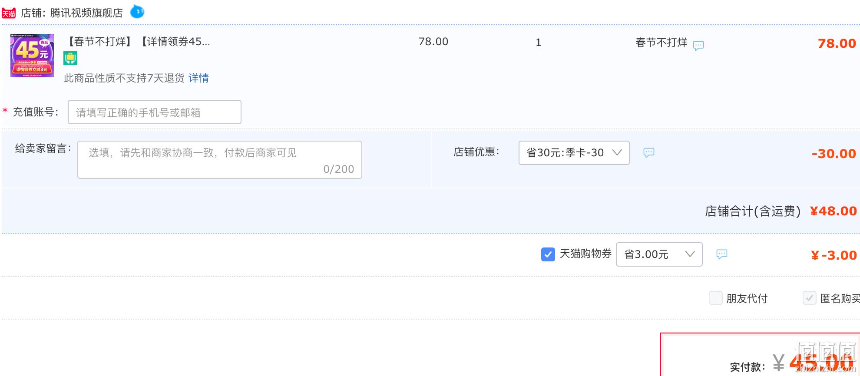Image resolution: width=860 pixels, height=376 pixels.
Task: Click the red item subtotal 78.00
Action: tap(837, 43)
